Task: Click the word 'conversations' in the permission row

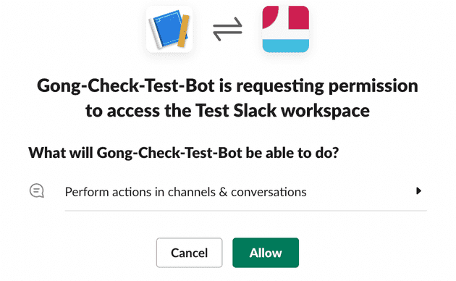Action: click(269, 192)
